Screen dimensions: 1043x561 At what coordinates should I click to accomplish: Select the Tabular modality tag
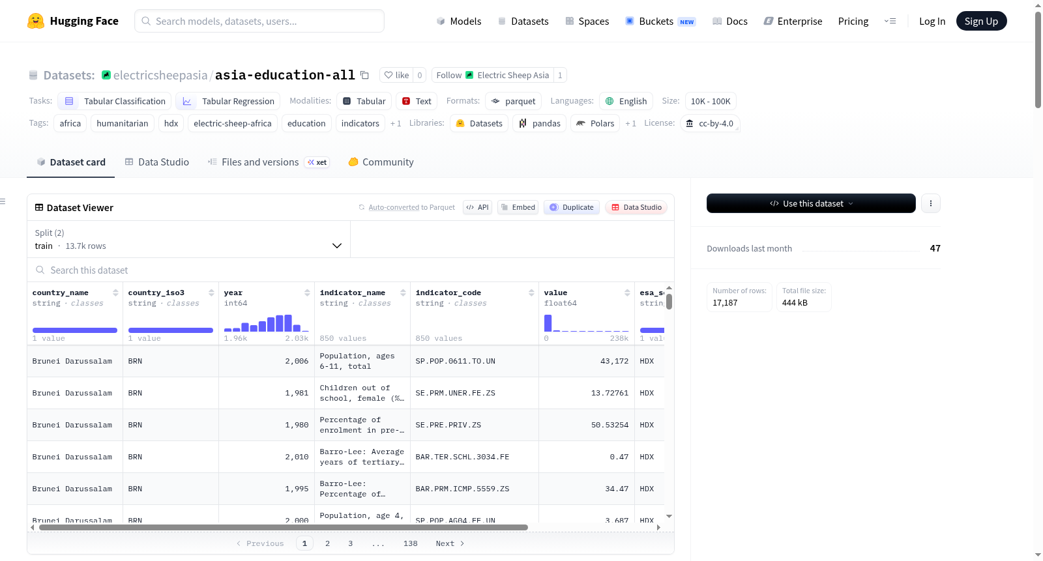[x=364, y=101]
